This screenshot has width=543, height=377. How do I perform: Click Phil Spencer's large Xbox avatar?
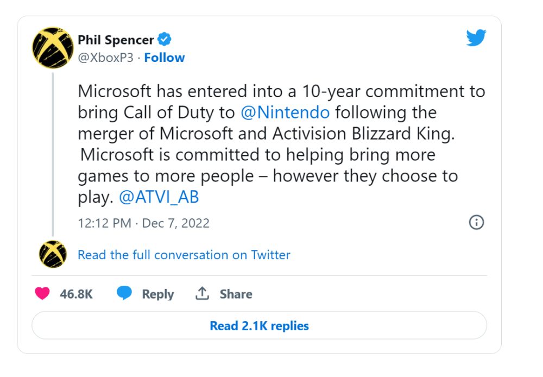pos(53,48)
